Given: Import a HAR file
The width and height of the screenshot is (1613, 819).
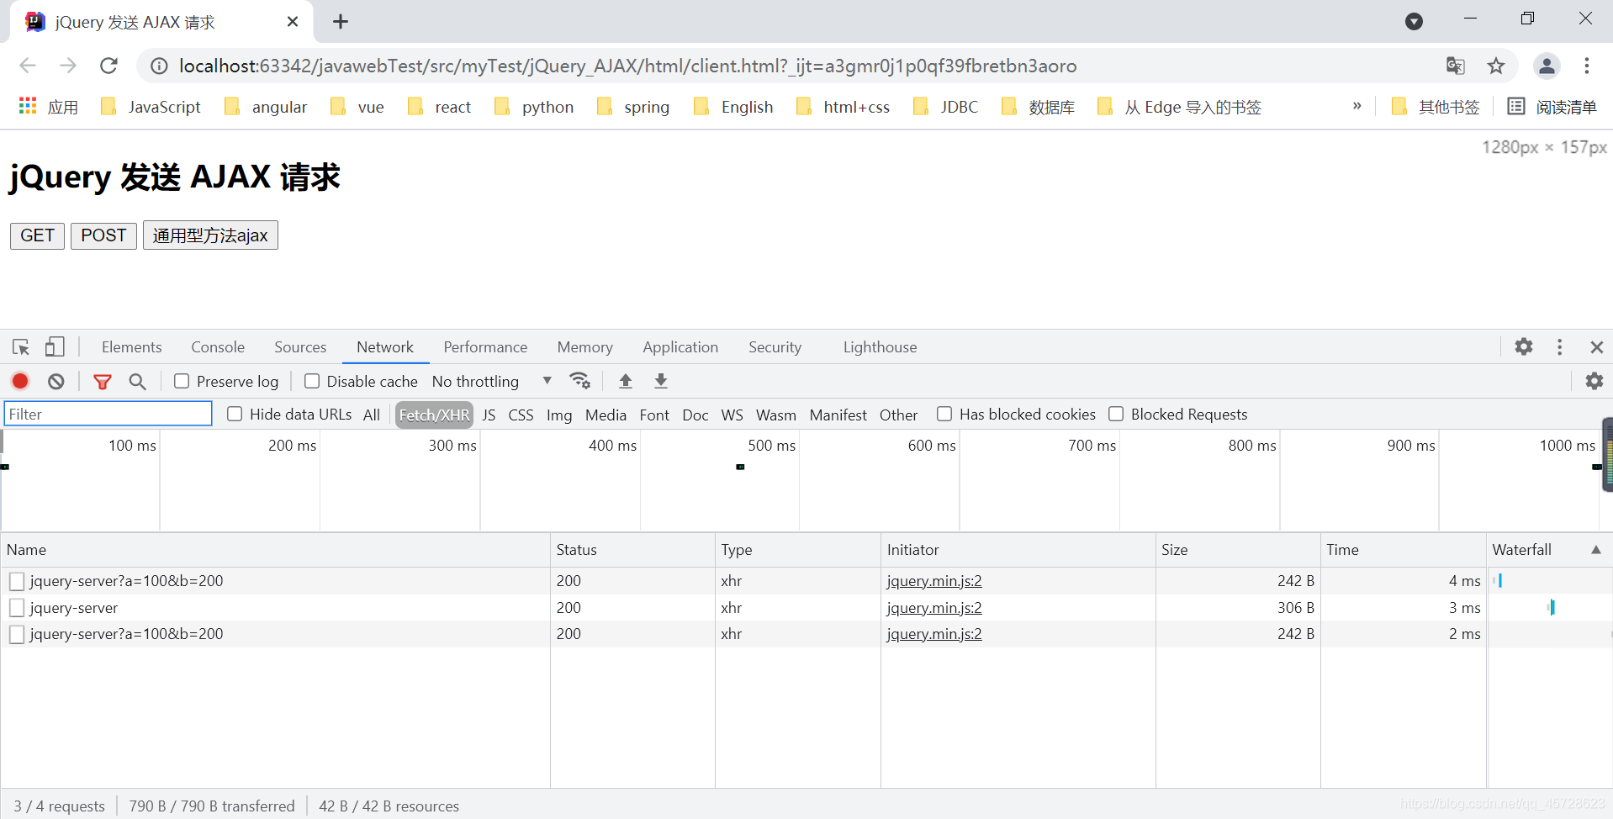Looking at the screenshot, I should coord(626,381).
